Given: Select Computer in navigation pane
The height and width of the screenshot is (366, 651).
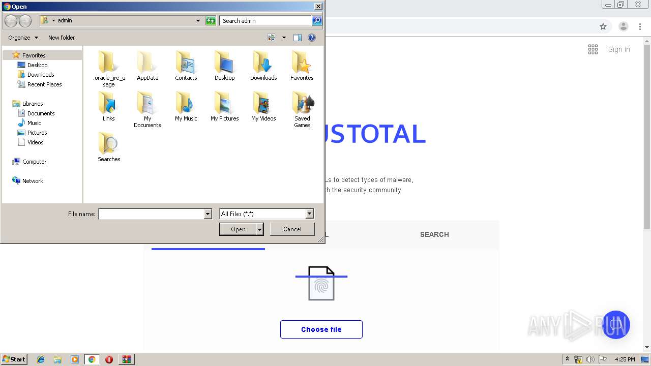Looking at the screenshot, I should (x=34, y=162).
